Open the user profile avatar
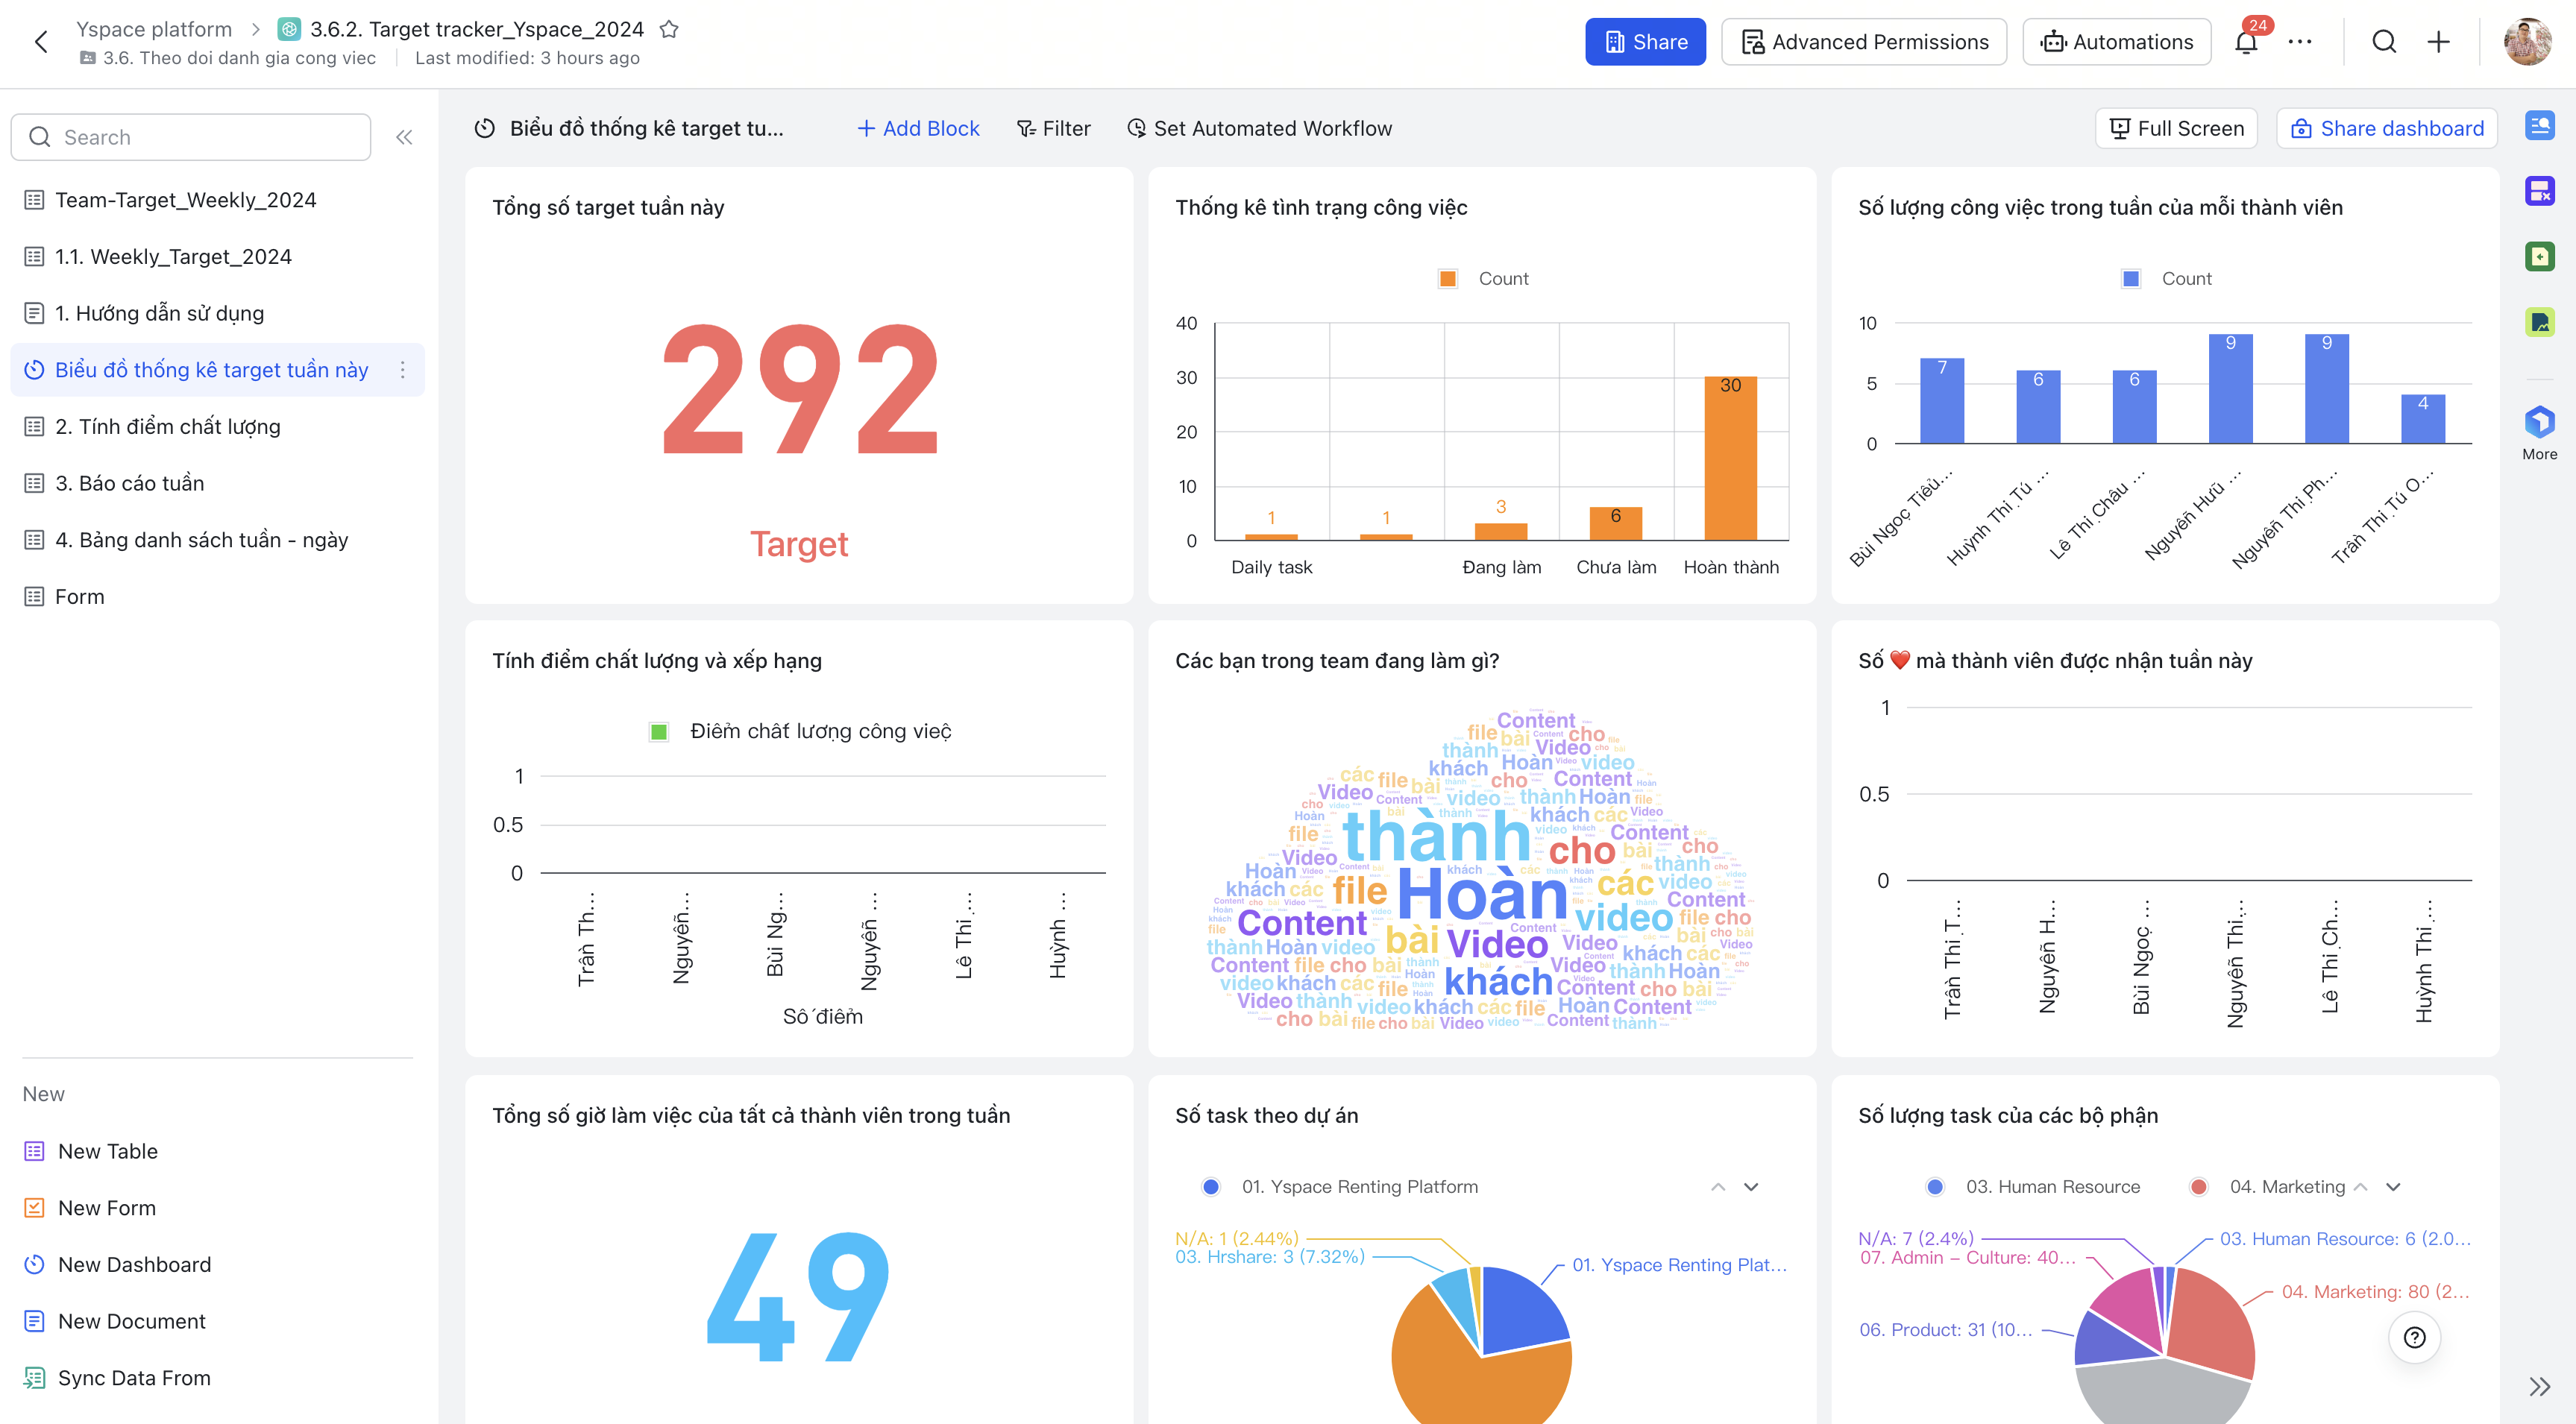Viewport: 2576px width, 1424px height. (2527, 42)
